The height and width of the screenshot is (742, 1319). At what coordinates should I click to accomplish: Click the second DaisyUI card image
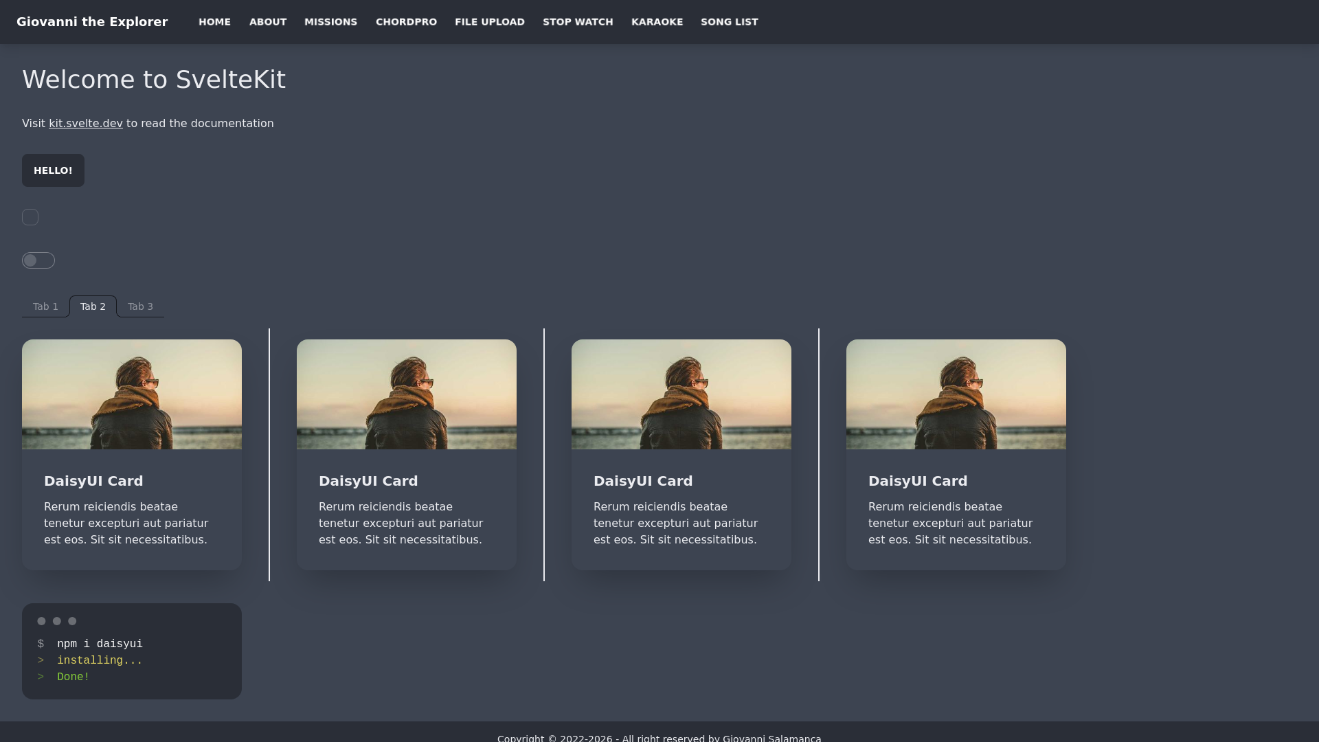click(407, 394)
